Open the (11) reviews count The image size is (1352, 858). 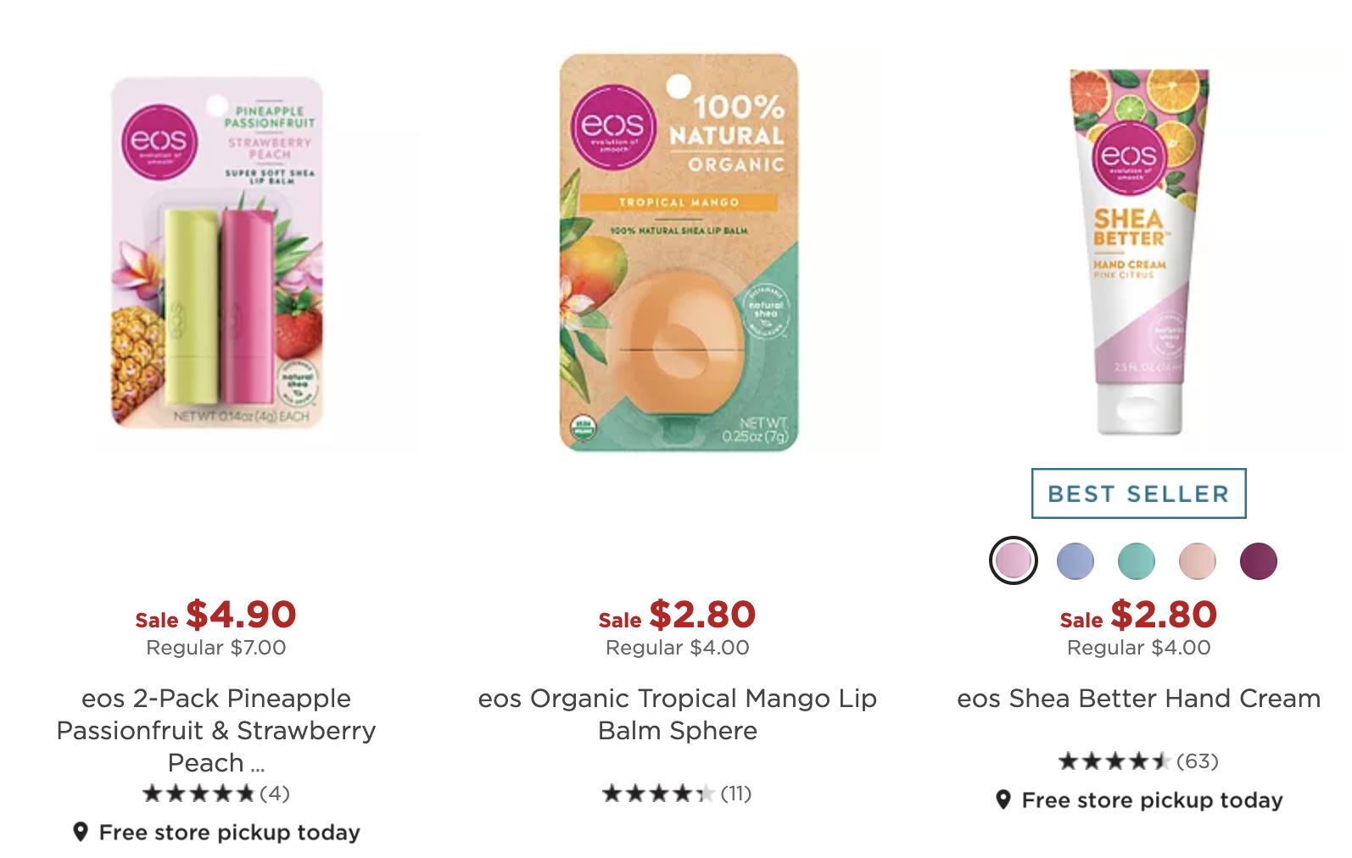coord(736,794)
